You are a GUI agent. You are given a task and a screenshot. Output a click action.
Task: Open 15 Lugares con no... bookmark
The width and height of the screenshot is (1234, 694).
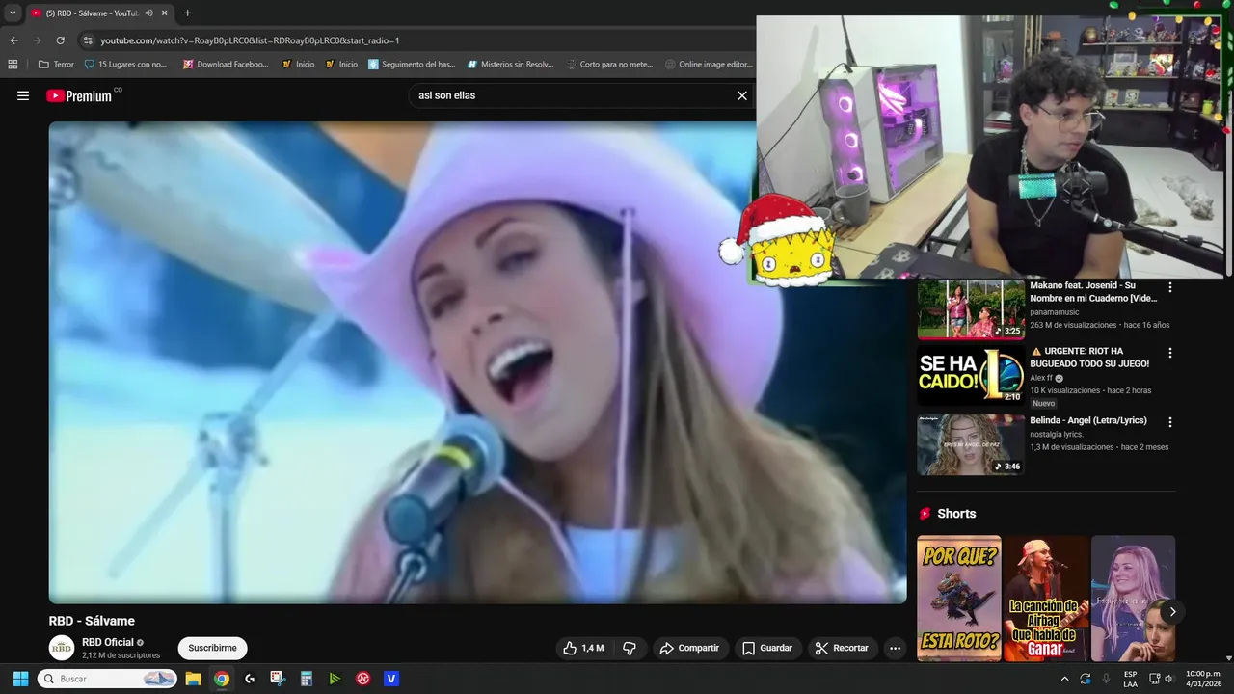[x=125, y=65]
